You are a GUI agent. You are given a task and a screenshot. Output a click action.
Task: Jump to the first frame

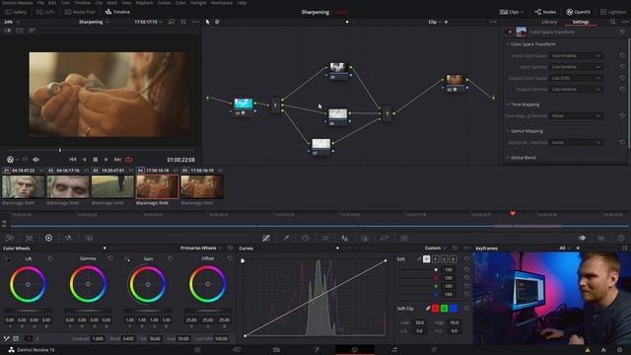tap(73, 160)
